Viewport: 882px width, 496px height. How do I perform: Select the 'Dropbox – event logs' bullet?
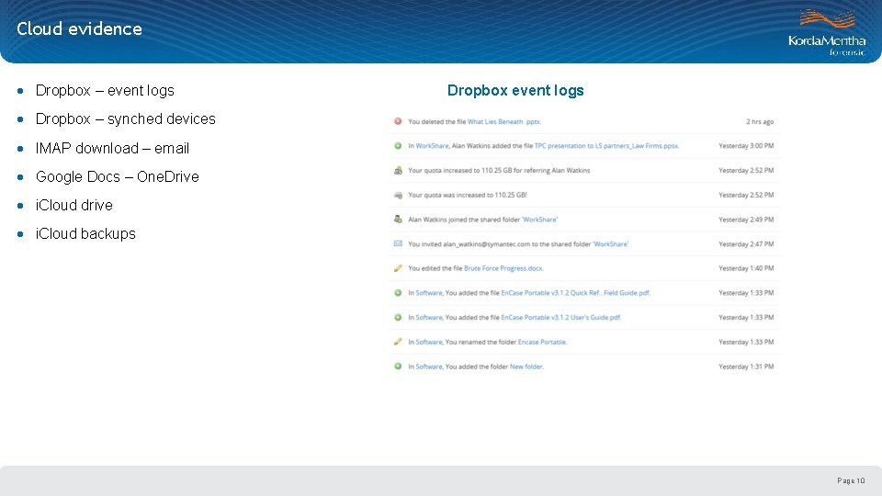pos(105,91)
